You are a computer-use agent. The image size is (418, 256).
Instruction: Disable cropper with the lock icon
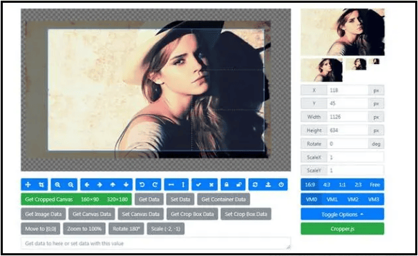pos(227,185)
